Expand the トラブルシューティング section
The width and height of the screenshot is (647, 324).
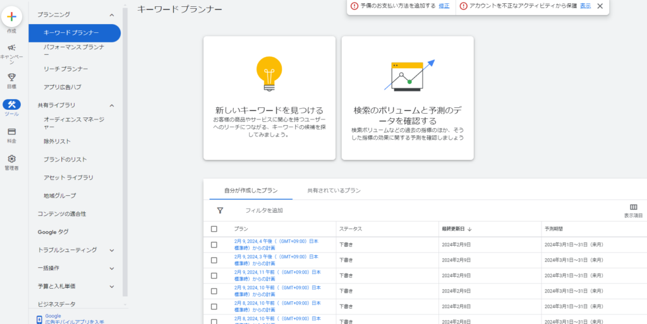pos(112,250)
